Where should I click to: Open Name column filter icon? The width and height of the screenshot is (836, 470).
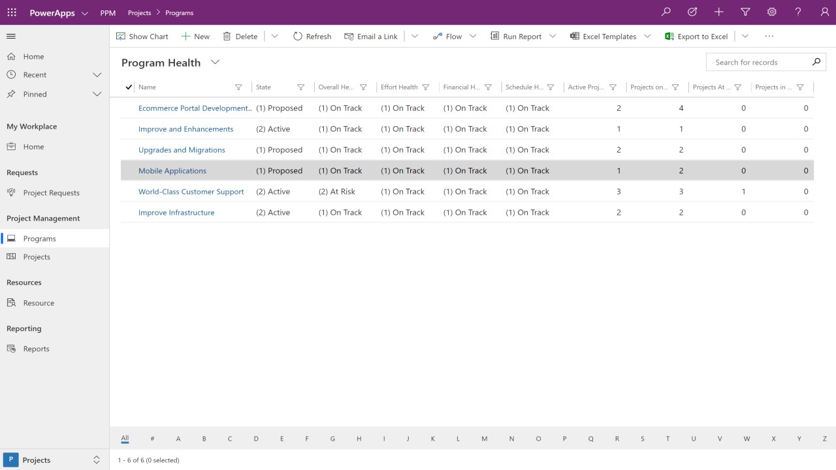238,87
